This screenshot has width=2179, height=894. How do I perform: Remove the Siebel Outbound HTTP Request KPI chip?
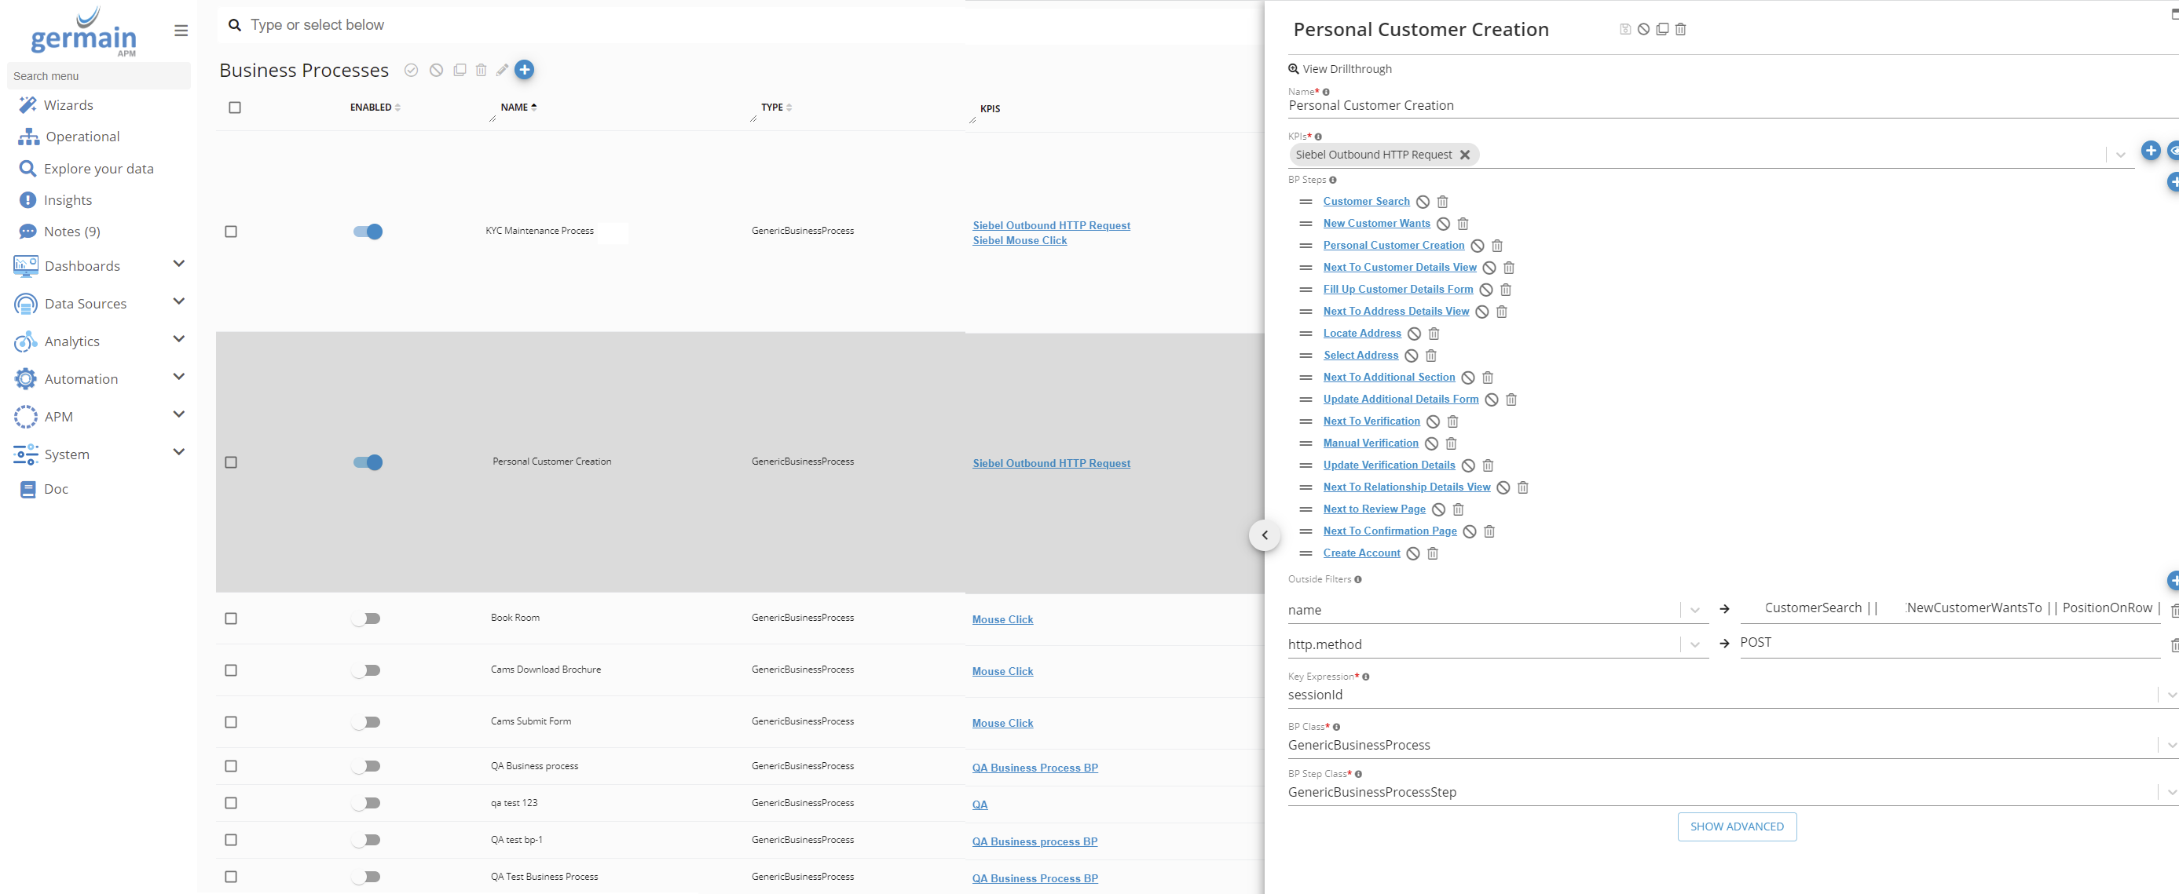click(1464, 155)
